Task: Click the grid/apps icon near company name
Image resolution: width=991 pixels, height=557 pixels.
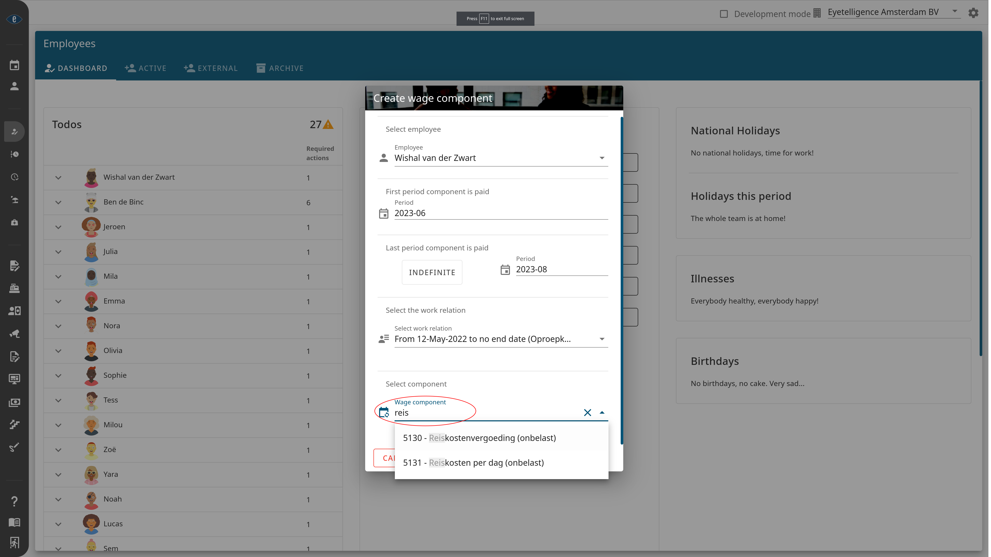Action: point(817,12)
